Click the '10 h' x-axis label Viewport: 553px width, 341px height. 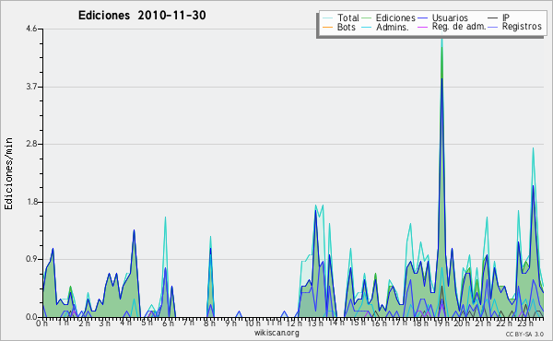pyautogui.click(x=253, y=323)
